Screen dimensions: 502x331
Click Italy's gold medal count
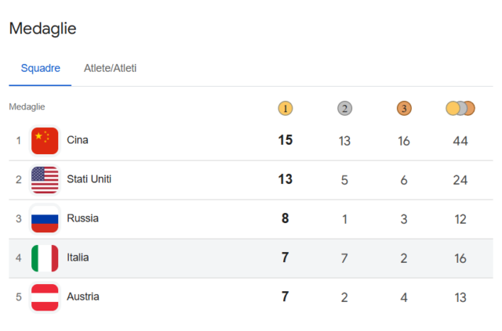coord(286,257)
